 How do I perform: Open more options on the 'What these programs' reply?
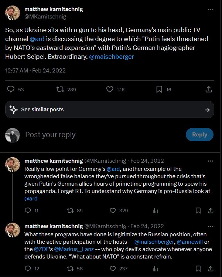211,226
